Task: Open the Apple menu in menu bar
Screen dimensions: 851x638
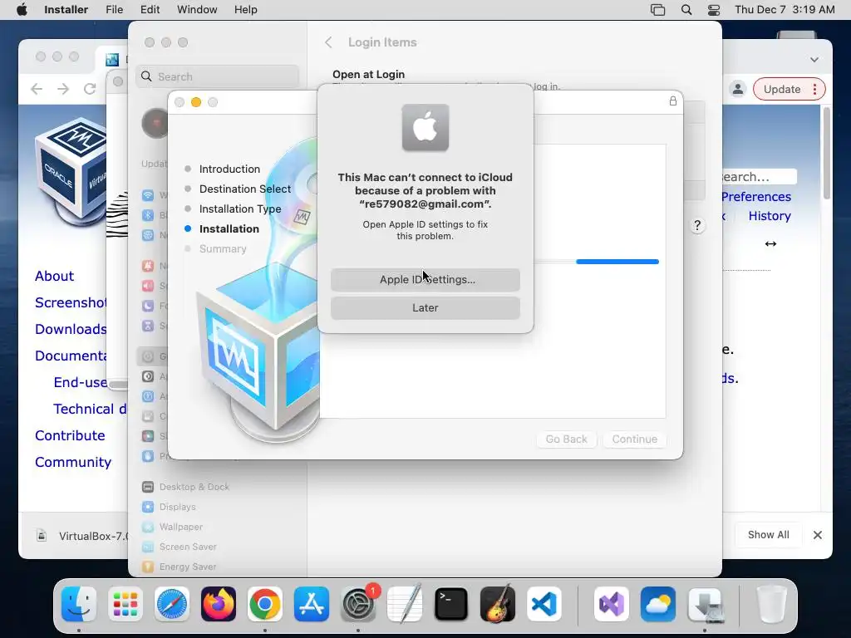Action: click(x=22, y=10)
